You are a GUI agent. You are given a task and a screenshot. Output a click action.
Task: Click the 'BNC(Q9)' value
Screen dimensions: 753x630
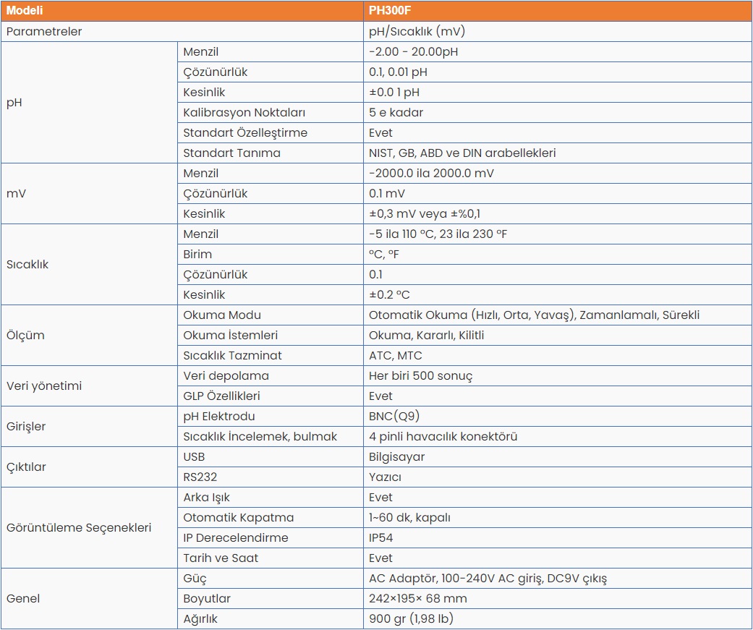[x=394, y=417]
